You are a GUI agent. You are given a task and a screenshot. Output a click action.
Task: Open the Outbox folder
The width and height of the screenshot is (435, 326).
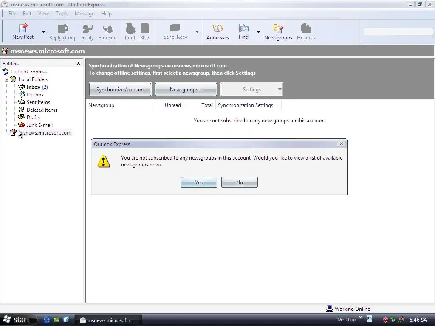35,95
